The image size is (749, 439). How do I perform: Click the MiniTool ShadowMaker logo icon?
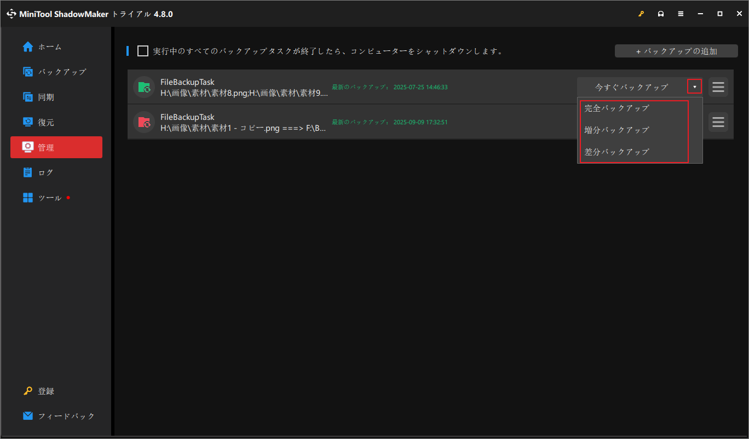click(x=11, y=14)
